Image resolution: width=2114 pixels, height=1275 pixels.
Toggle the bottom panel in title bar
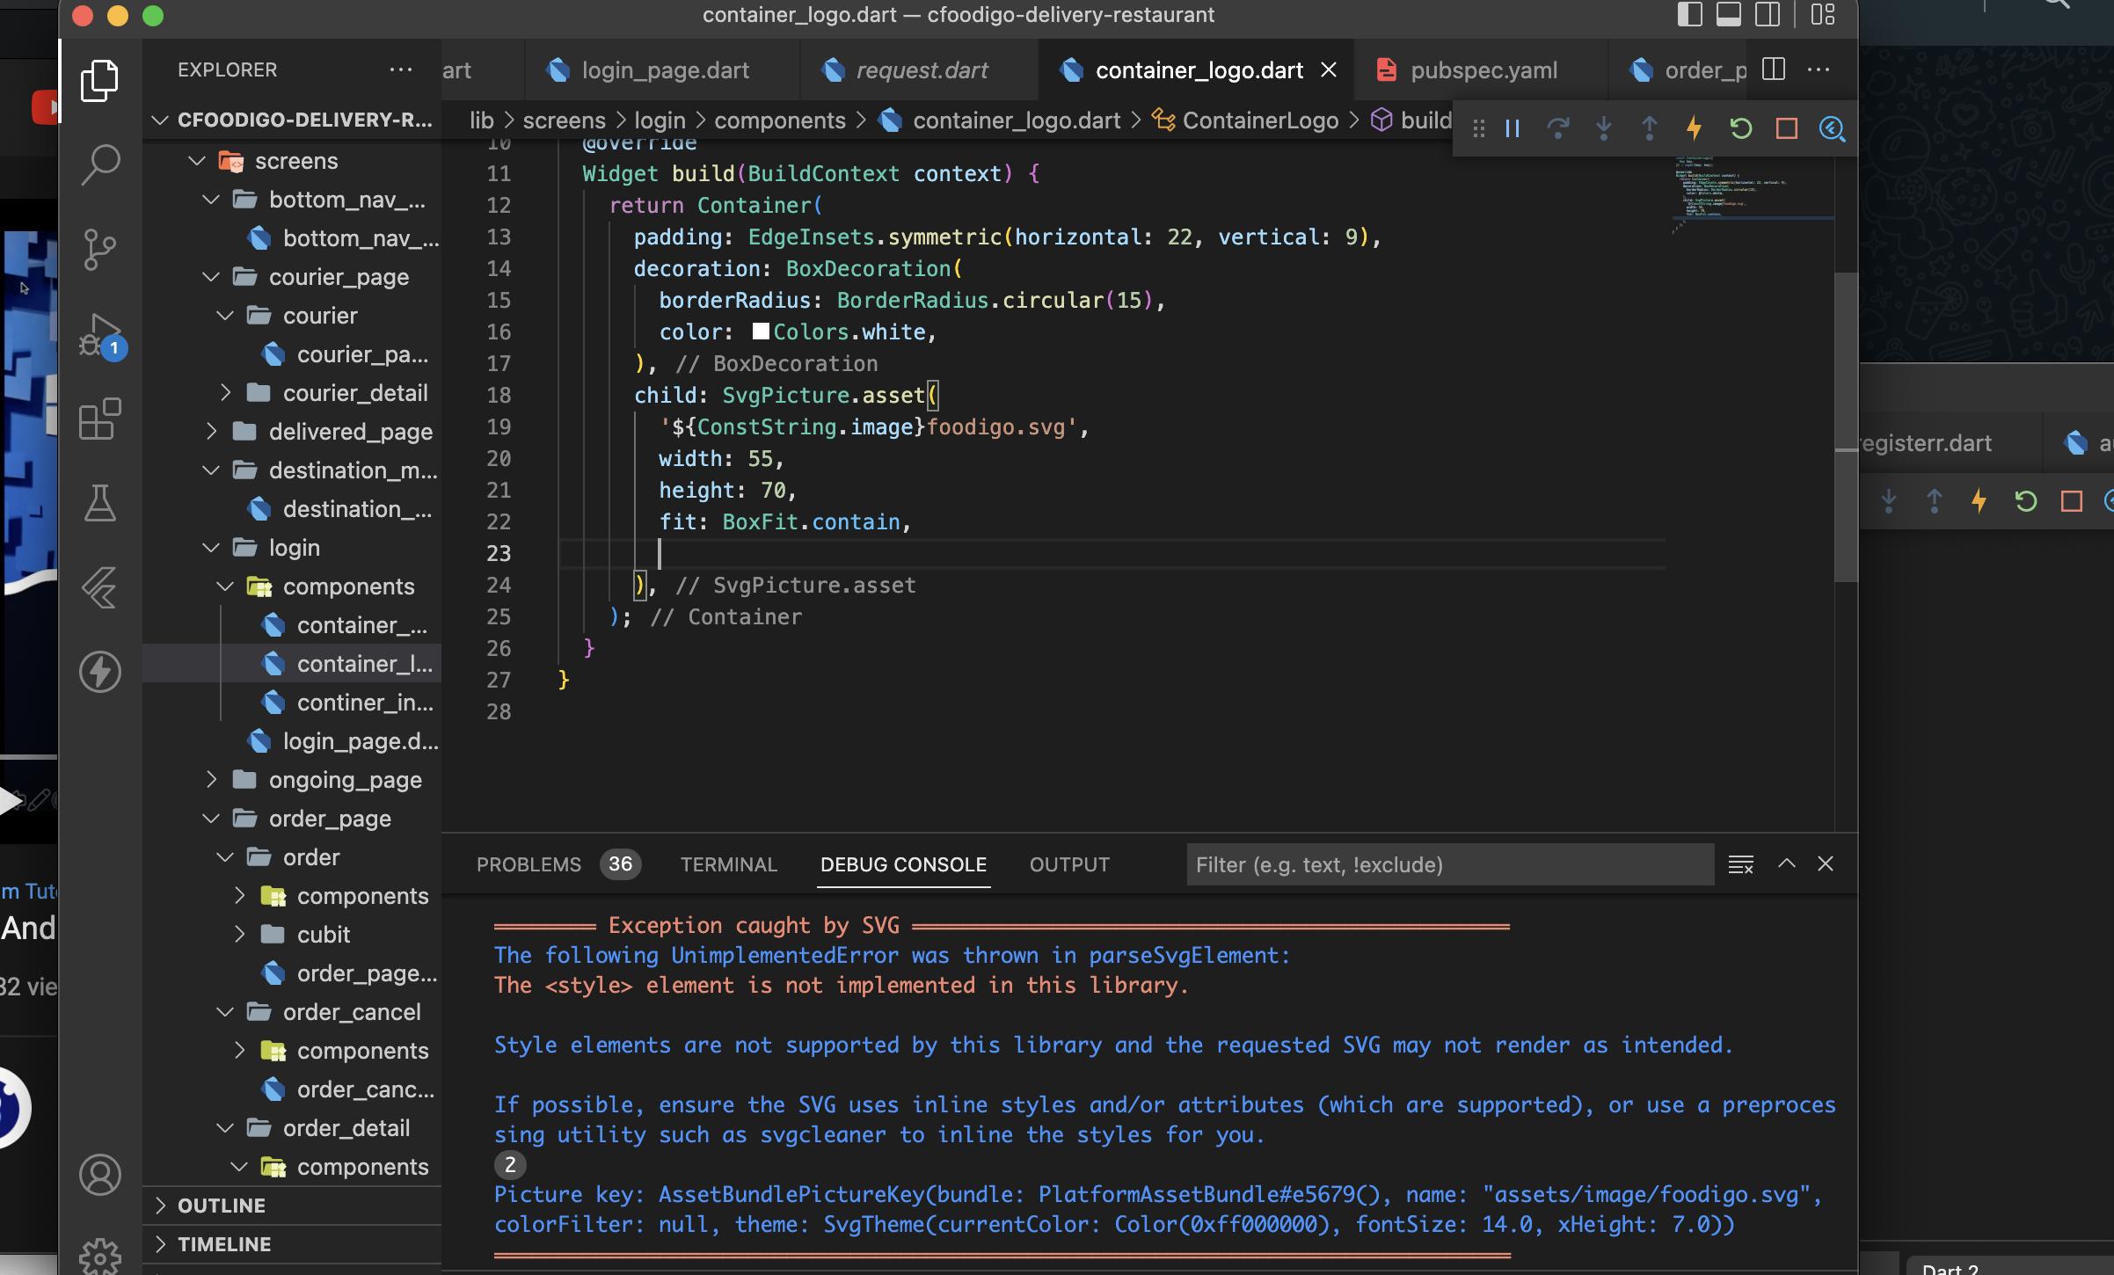click(1728, 15)
